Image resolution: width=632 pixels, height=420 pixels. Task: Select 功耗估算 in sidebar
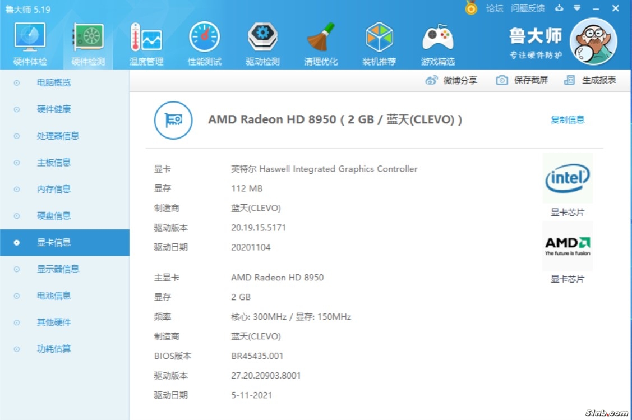pyautogui.click(x=64, y=349)
